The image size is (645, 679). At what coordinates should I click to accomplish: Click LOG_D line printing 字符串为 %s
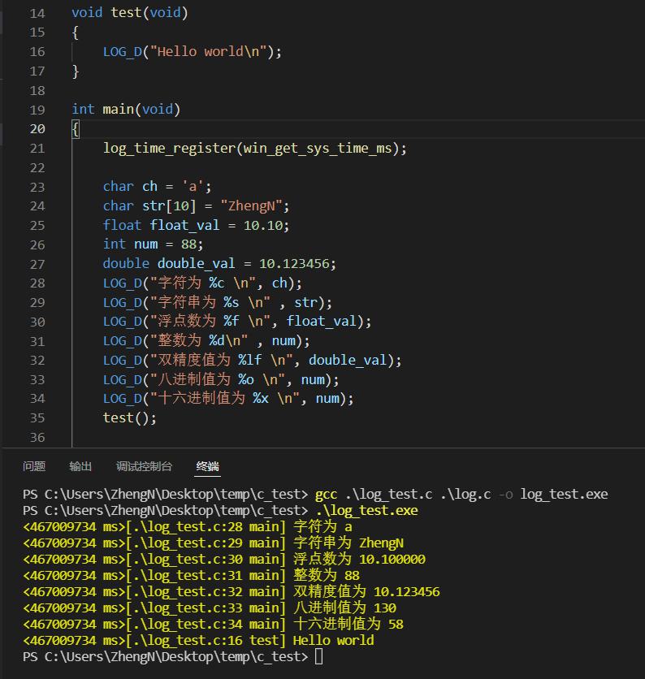pyautogui.click(x=218, y=302)
